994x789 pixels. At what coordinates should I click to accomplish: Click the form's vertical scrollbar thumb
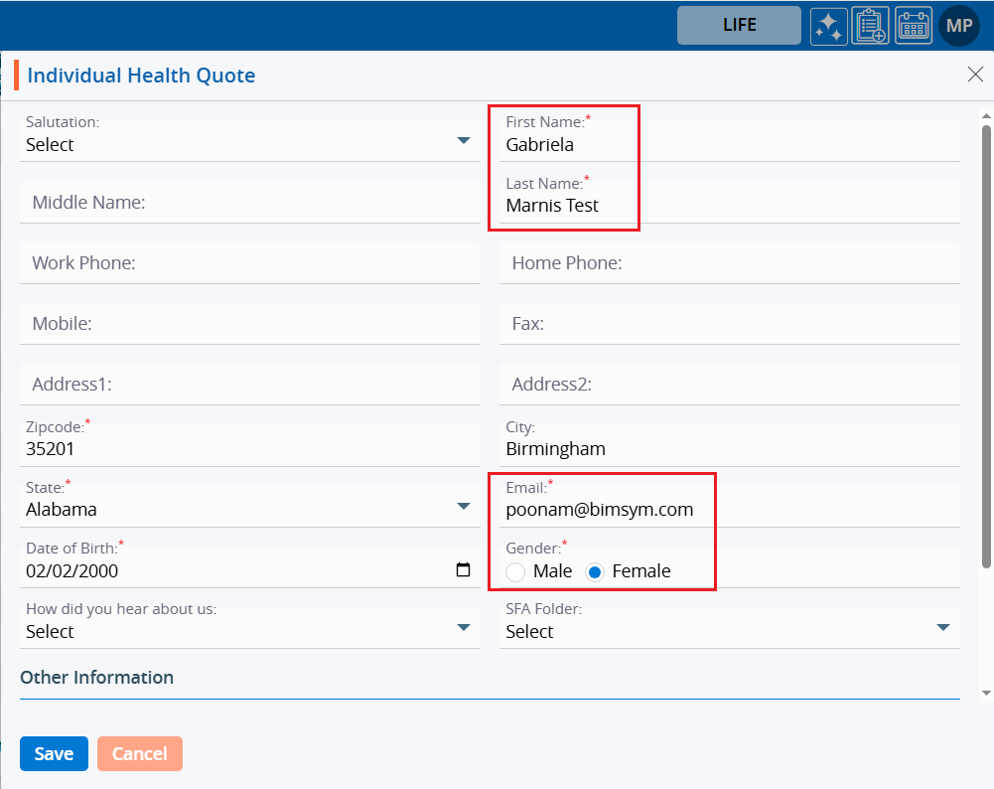[986, 346]
